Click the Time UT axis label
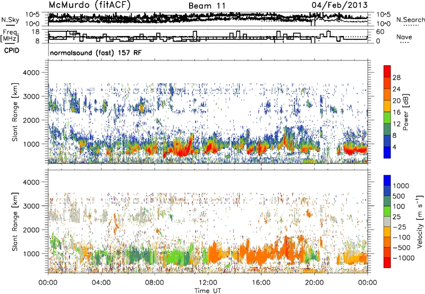 tap(208, 291)
